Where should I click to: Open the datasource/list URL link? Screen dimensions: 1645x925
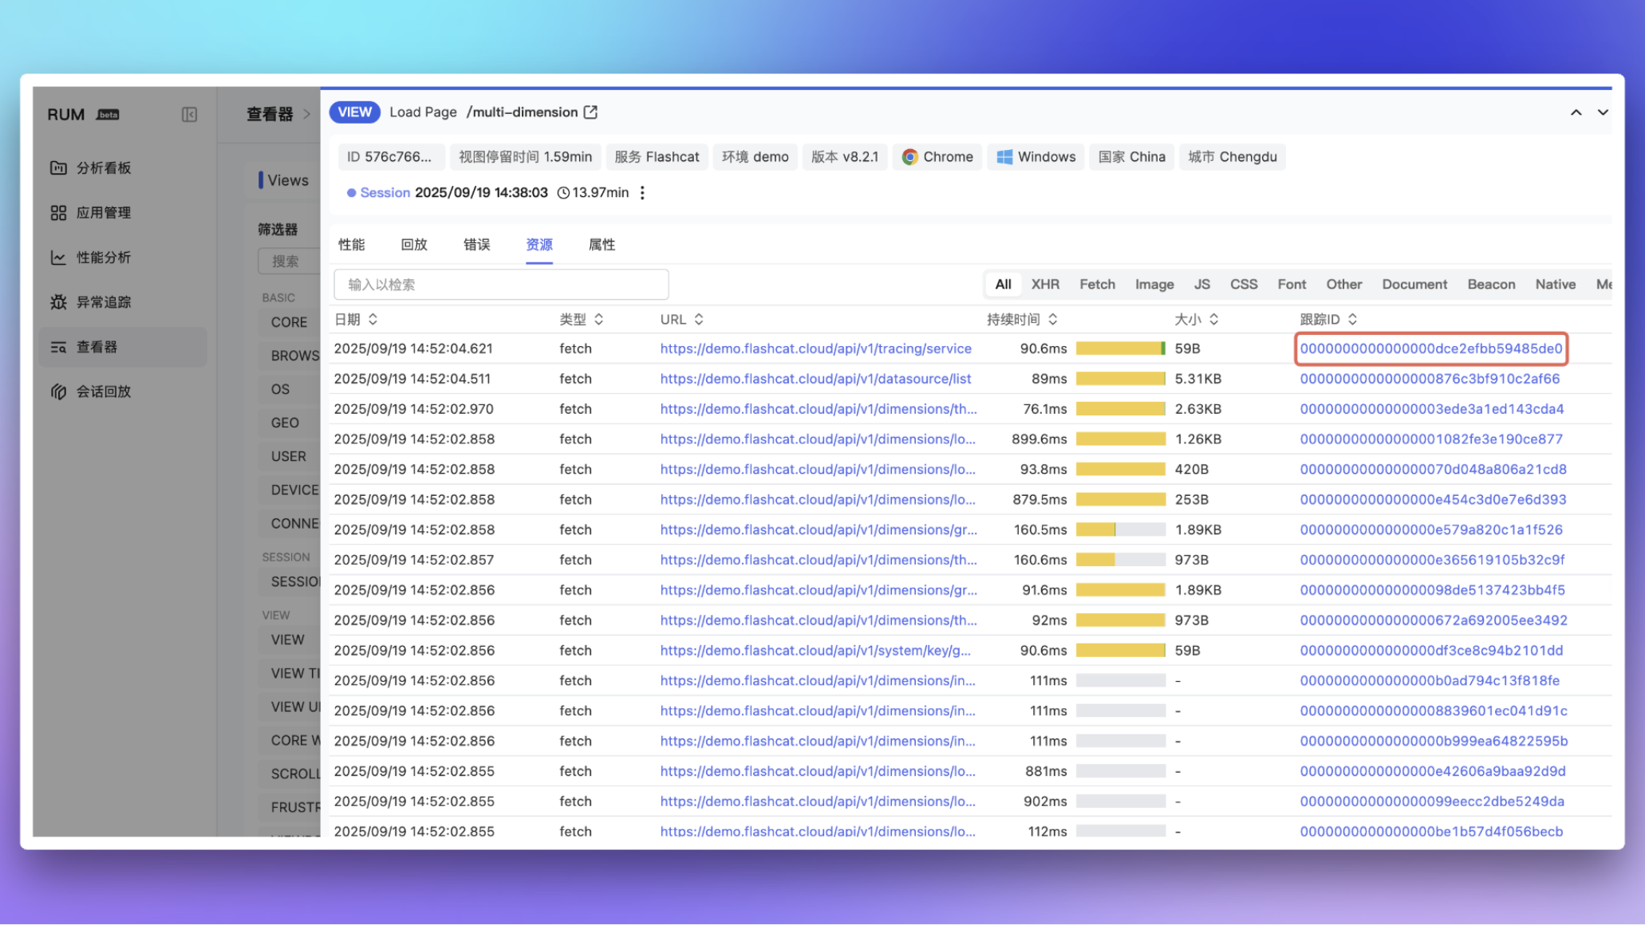tap(815, 380)
